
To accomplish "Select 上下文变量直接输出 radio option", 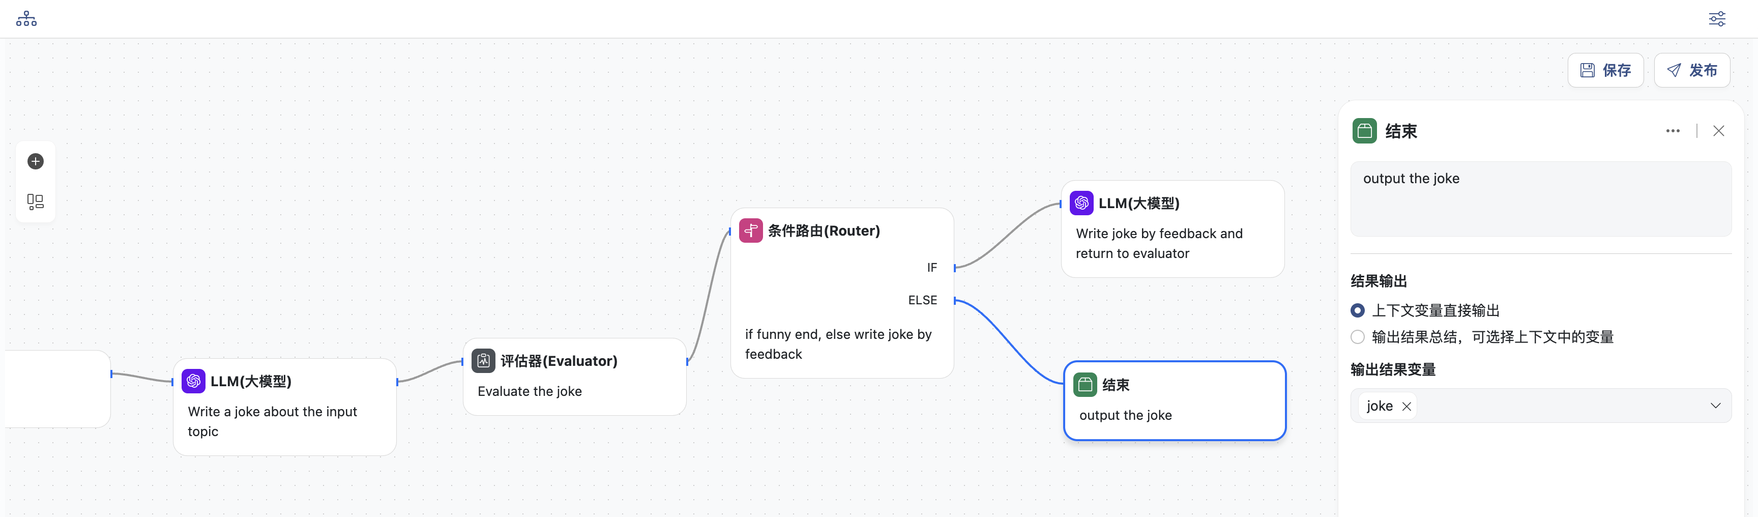I will coord(1358,311).
